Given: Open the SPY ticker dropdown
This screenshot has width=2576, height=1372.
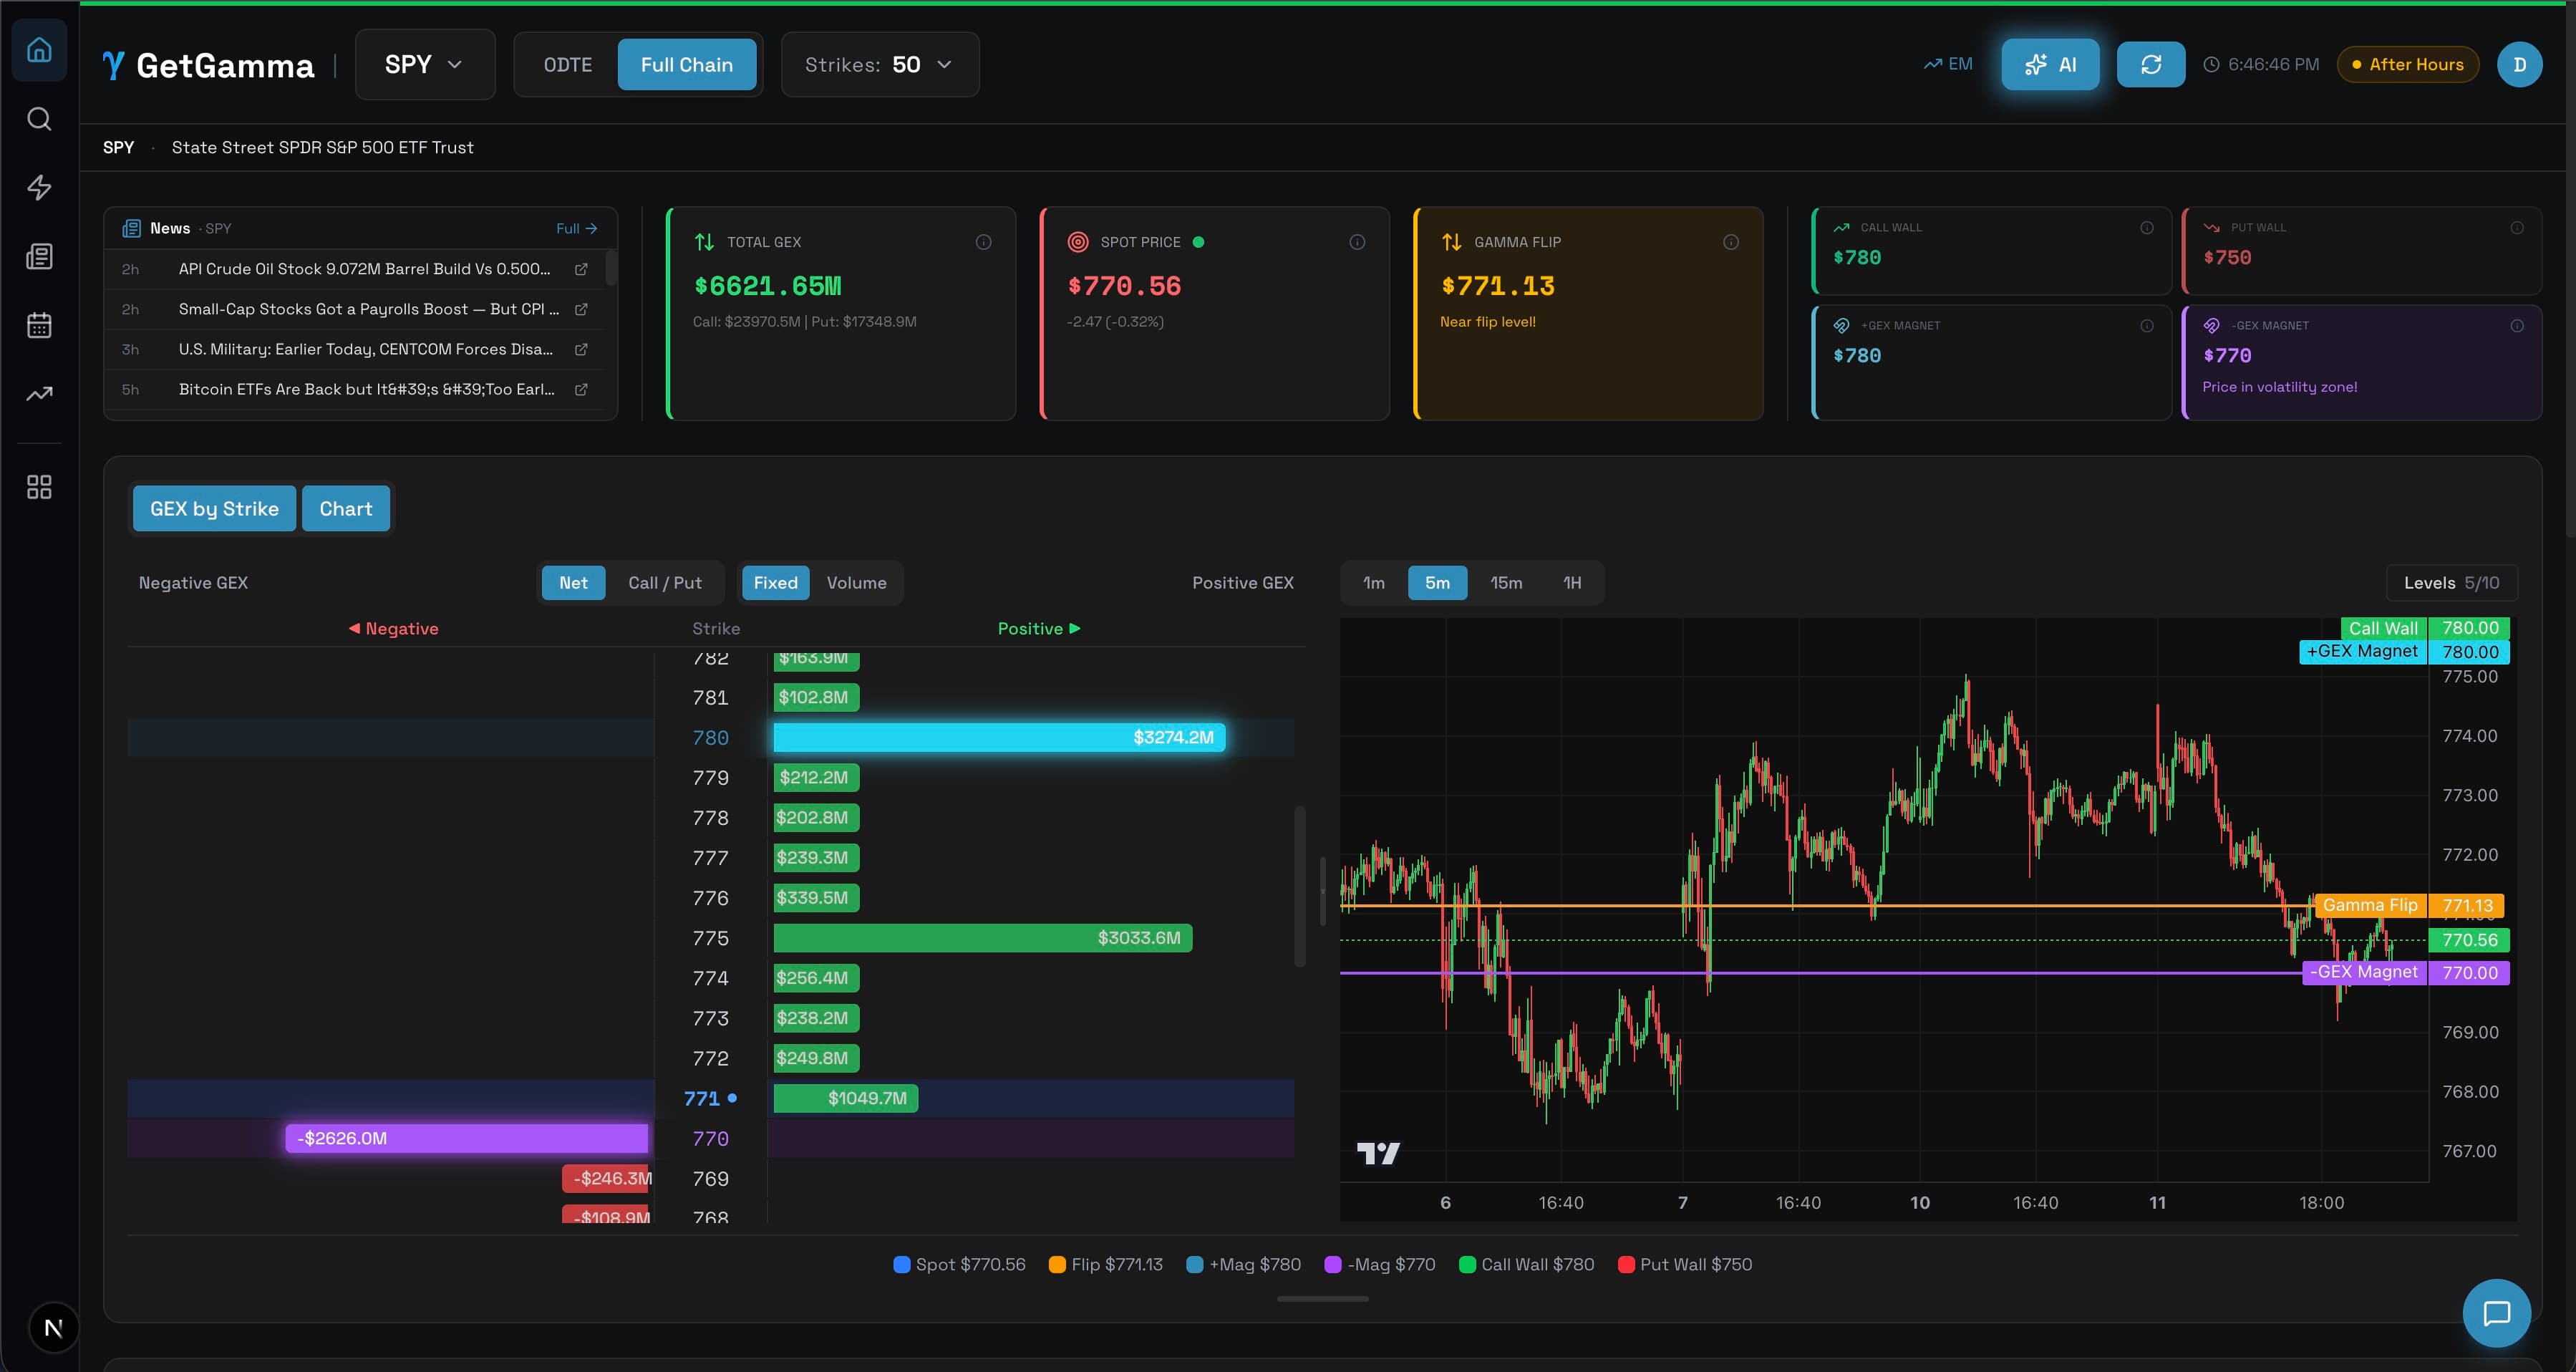Looking at the screenshot, I should (425, 65).
